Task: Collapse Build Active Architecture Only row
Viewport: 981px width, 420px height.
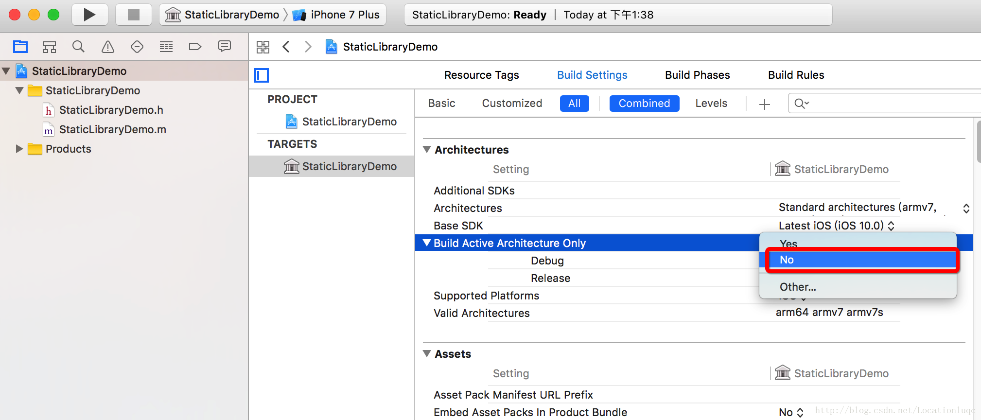Action: [427, 243]
